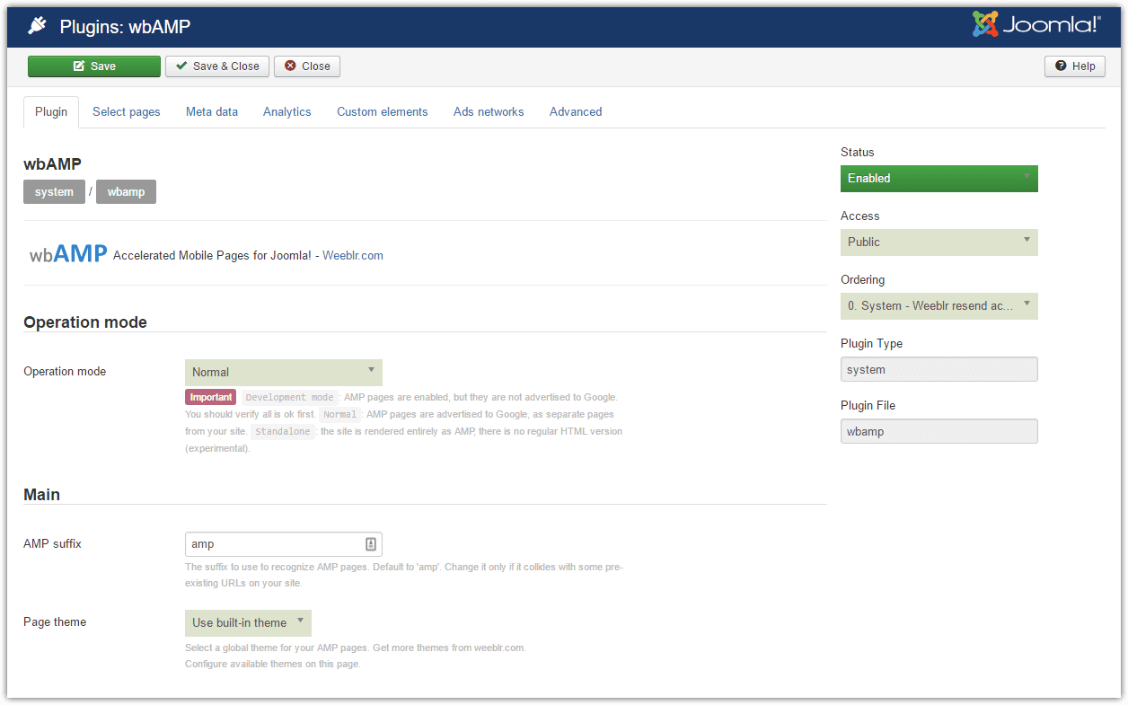Click the AMP suffix field label
This screenshot has height=705, width=1128.
(52, 543)
